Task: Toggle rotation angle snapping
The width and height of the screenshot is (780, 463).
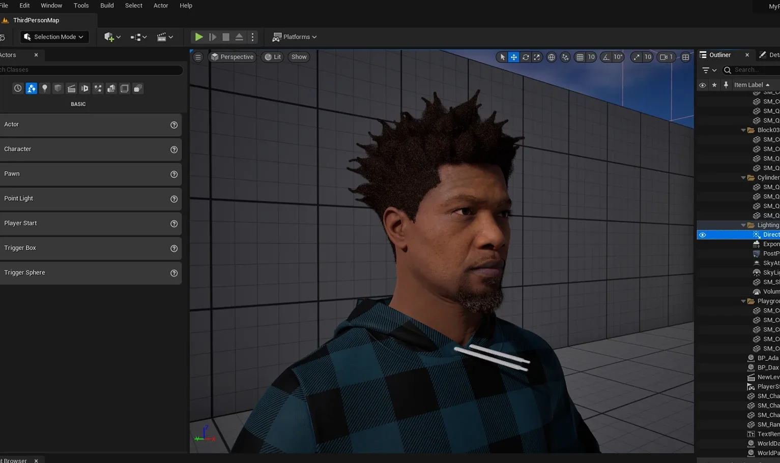Action: 606,57
